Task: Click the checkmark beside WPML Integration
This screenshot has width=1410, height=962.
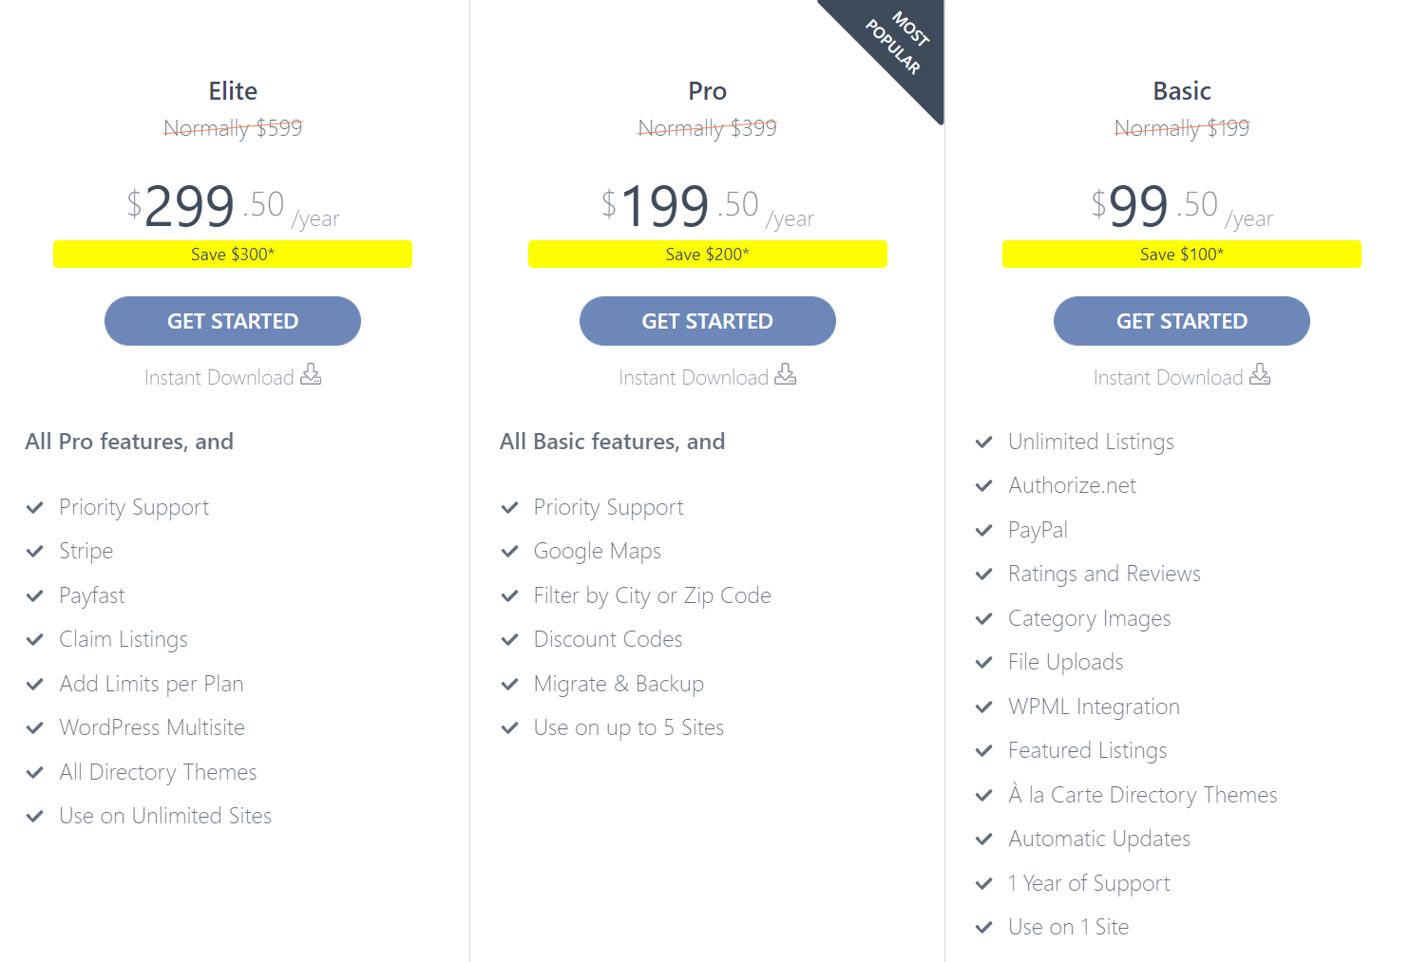Action: 984,707
